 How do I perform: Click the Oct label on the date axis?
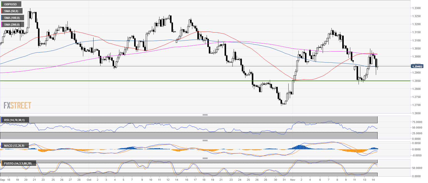[x=89, y=180]
